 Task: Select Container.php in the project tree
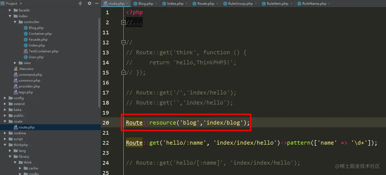tap(40, 33)
